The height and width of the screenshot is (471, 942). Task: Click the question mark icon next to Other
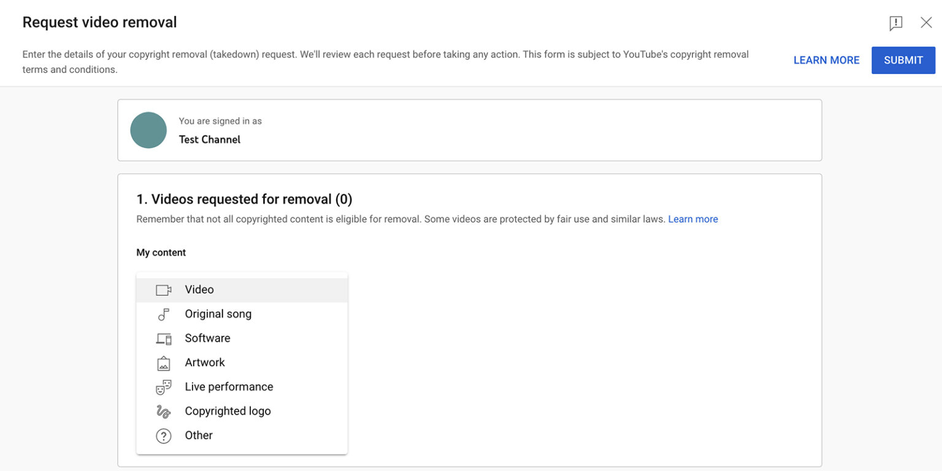[164, 435]
